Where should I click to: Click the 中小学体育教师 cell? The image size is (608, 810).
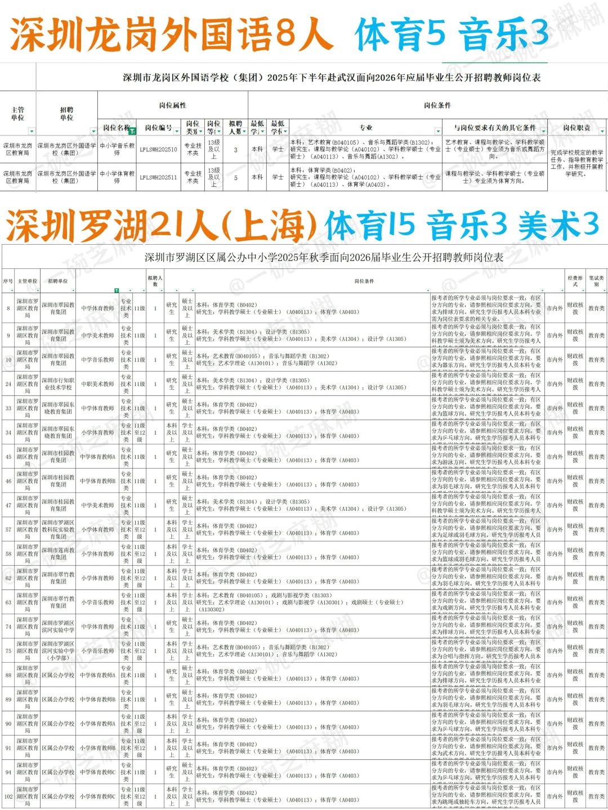(x=117, y=177)
